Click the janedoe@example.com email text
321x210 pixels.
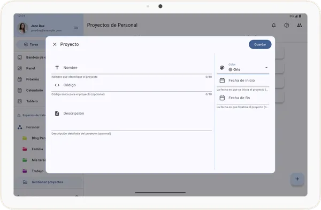click(x=46, y=30)
